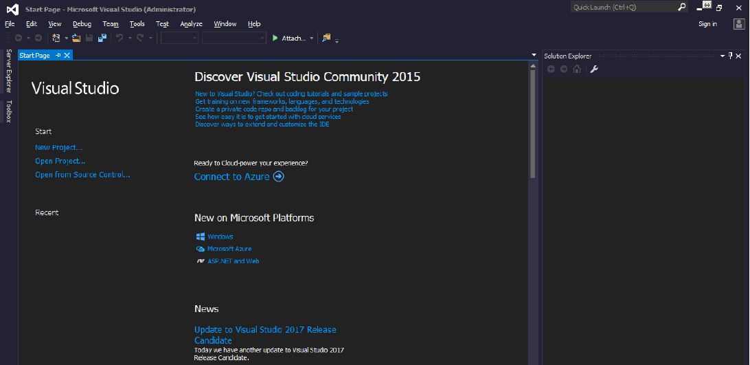750x365 pixels.
Task: Click the green Attach play icon
Action: click(x=275, y=38)
